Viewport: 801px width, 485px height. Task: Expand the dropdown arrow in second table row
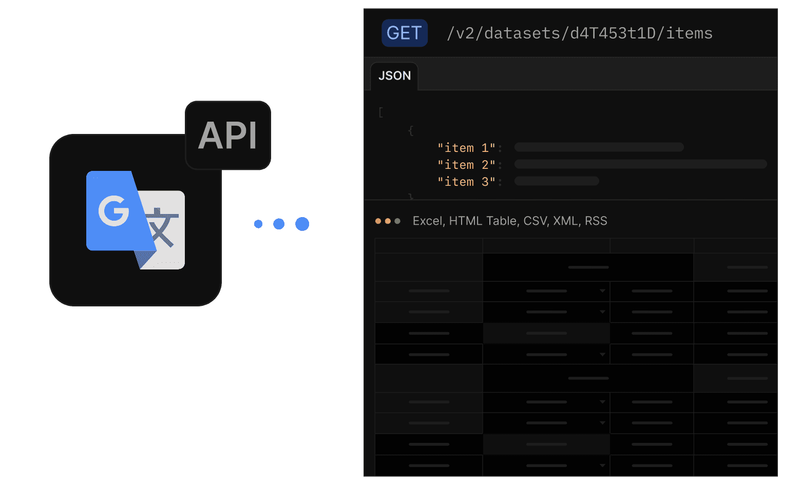[602, 312]
